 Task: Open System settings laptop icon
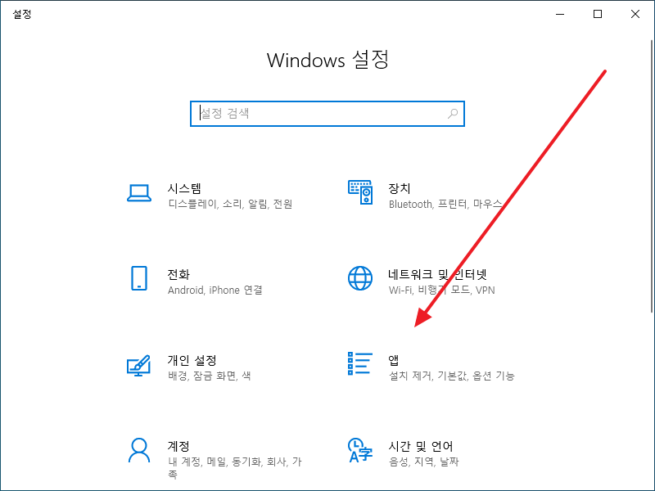point(139,193)
